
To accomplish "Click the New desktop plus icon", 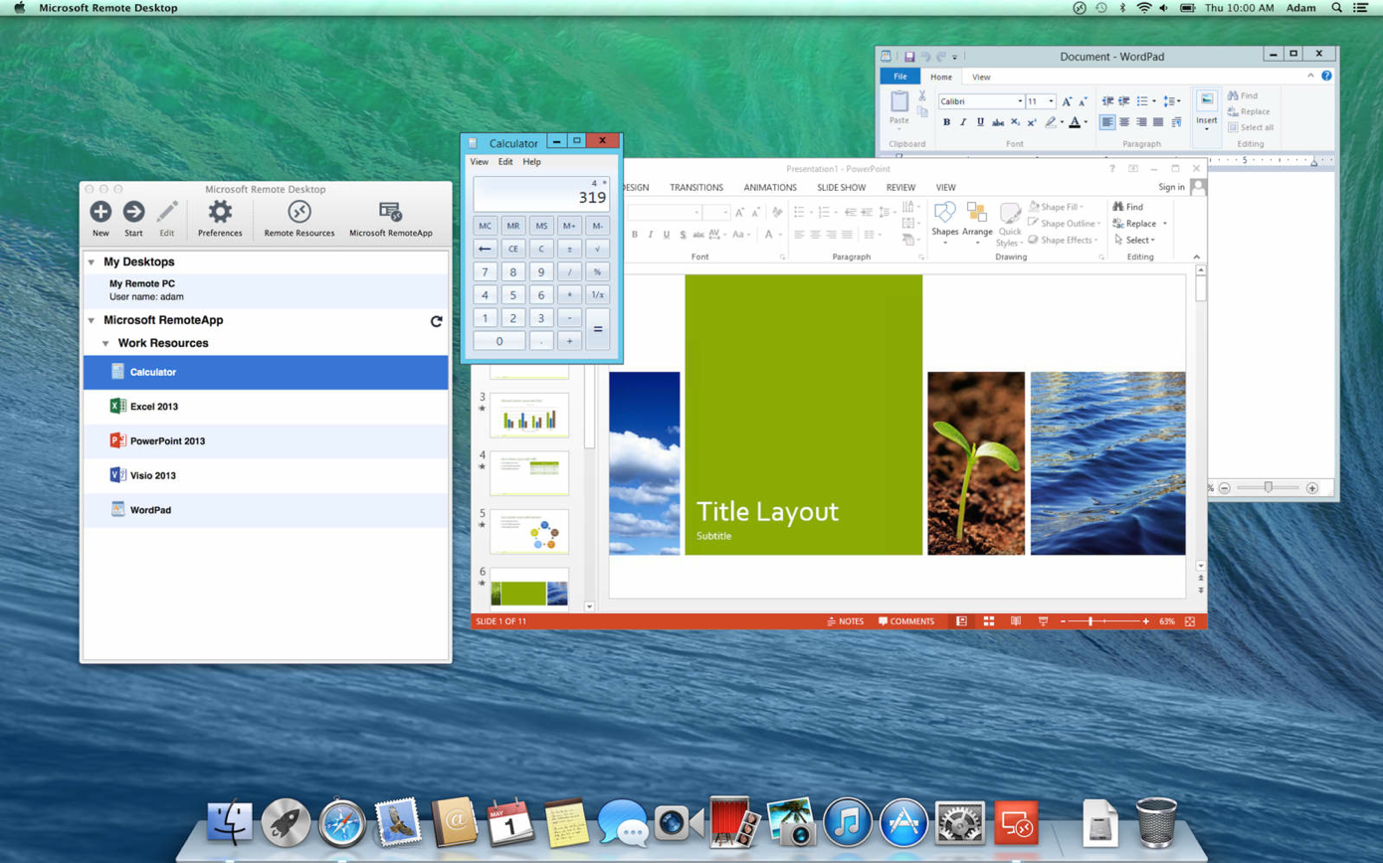I will [x=100, y=212].
